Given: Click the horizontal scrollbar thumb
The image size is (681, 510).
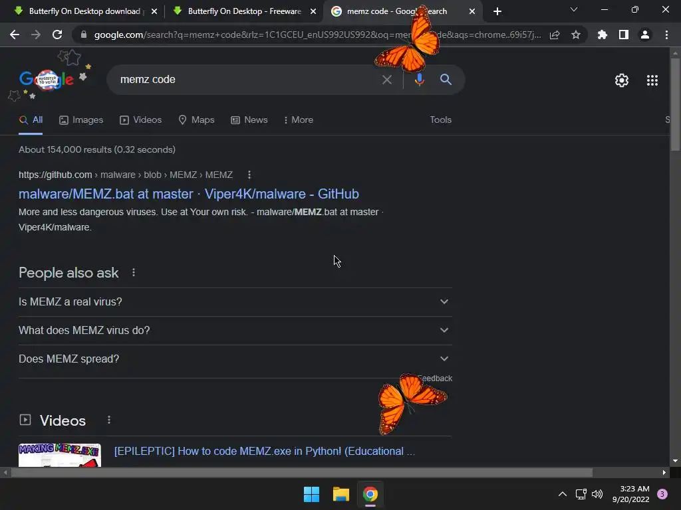Looking at the screenshot, I should [302, 473].
